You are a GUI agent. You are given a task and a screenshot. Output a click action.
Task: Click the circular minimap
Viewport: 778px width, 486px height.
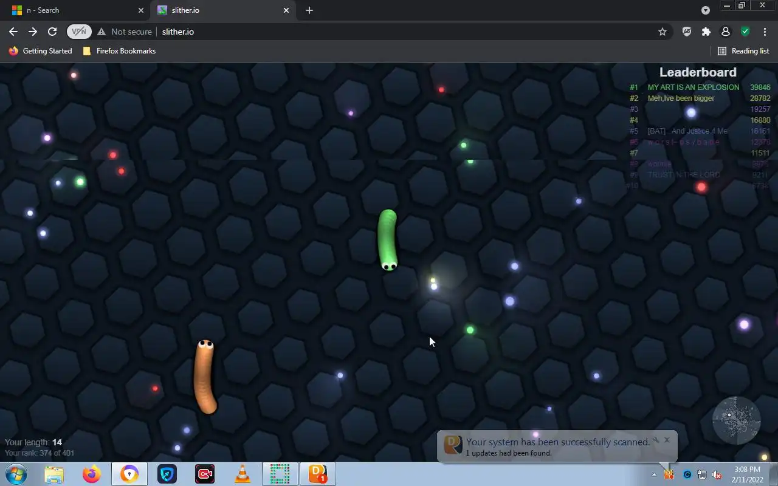pos(737,420)
